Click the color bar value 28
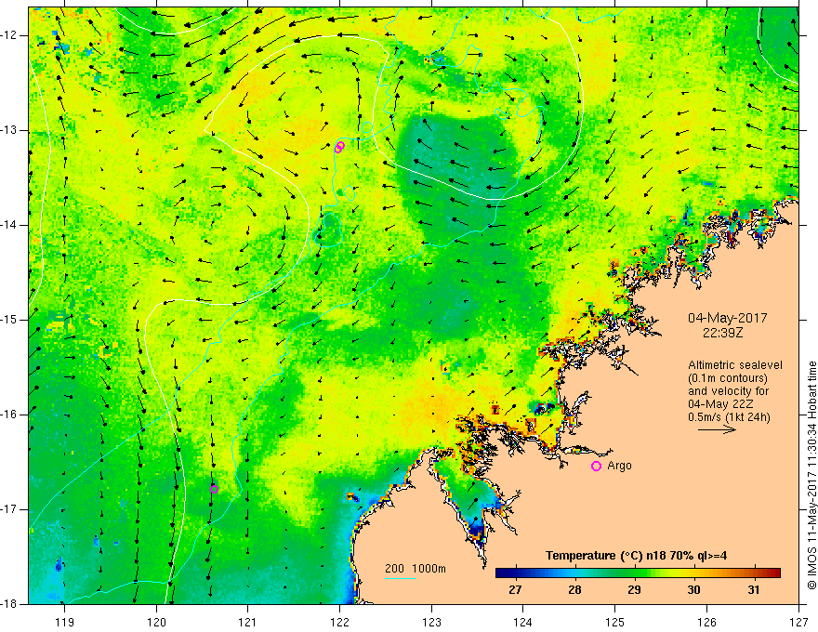The width and height of the screenshot is (818, 632). [574, 590]
